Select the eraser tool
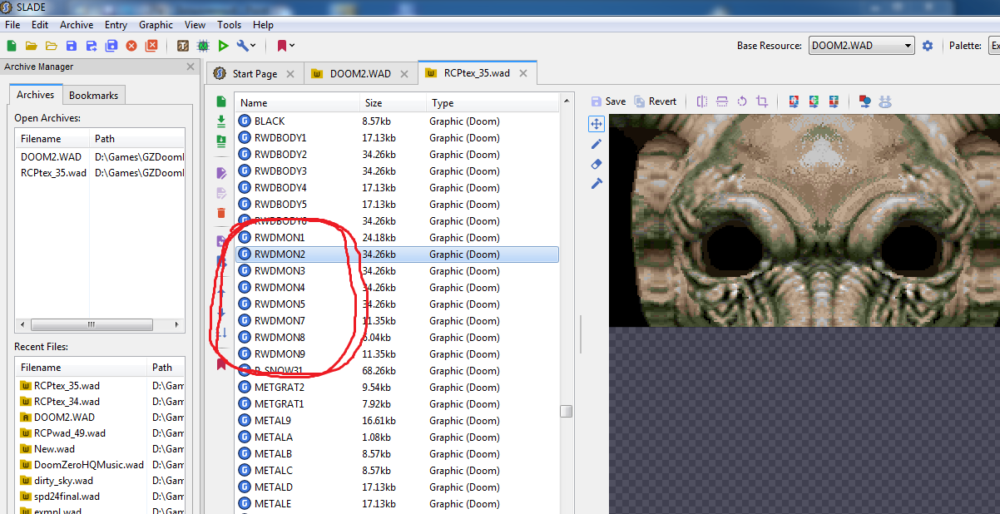Viewport: 1000px width, 514px height. (x=596, y=164)
